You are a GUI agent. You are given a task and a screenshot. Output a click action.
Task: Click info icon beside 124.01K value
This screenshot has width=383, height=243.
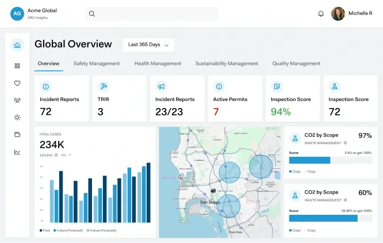point(56,155)
